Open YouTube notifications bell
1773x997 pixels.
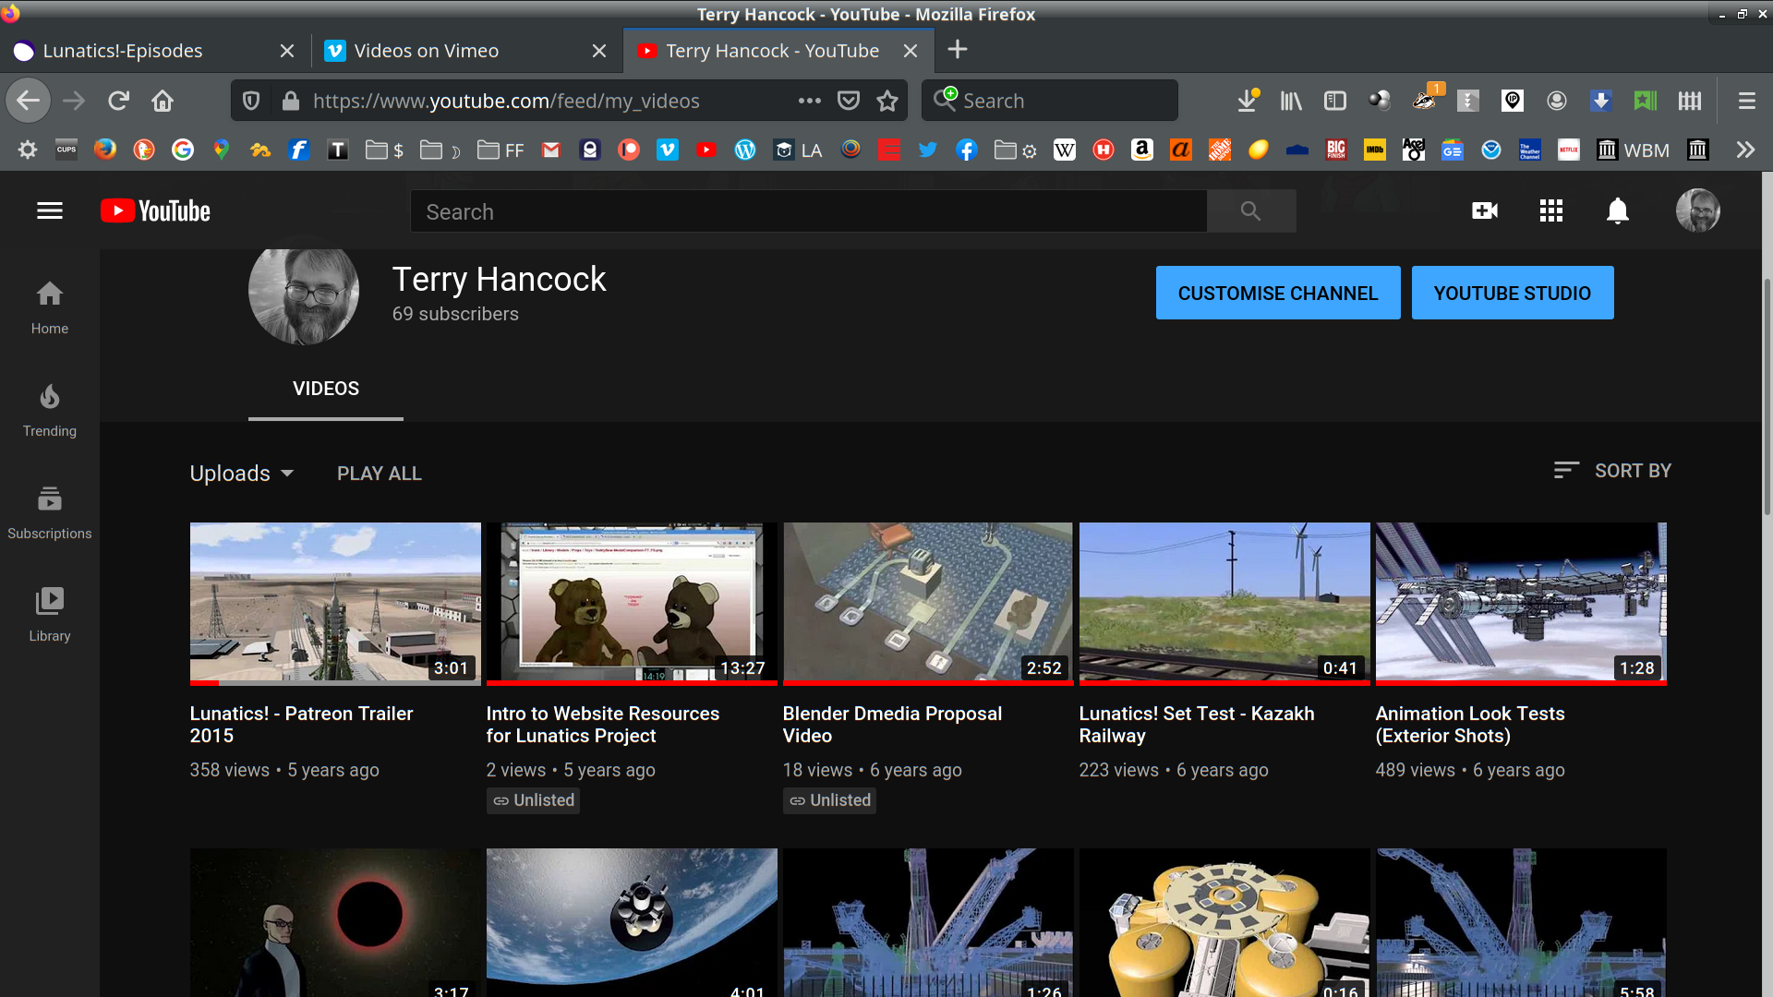tap(1617, 210)
